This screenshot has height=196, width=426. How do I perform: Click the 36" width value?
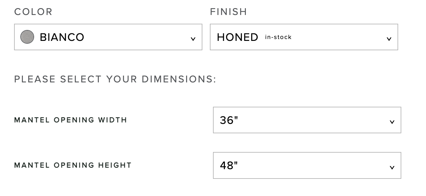[x=229, y=120]
